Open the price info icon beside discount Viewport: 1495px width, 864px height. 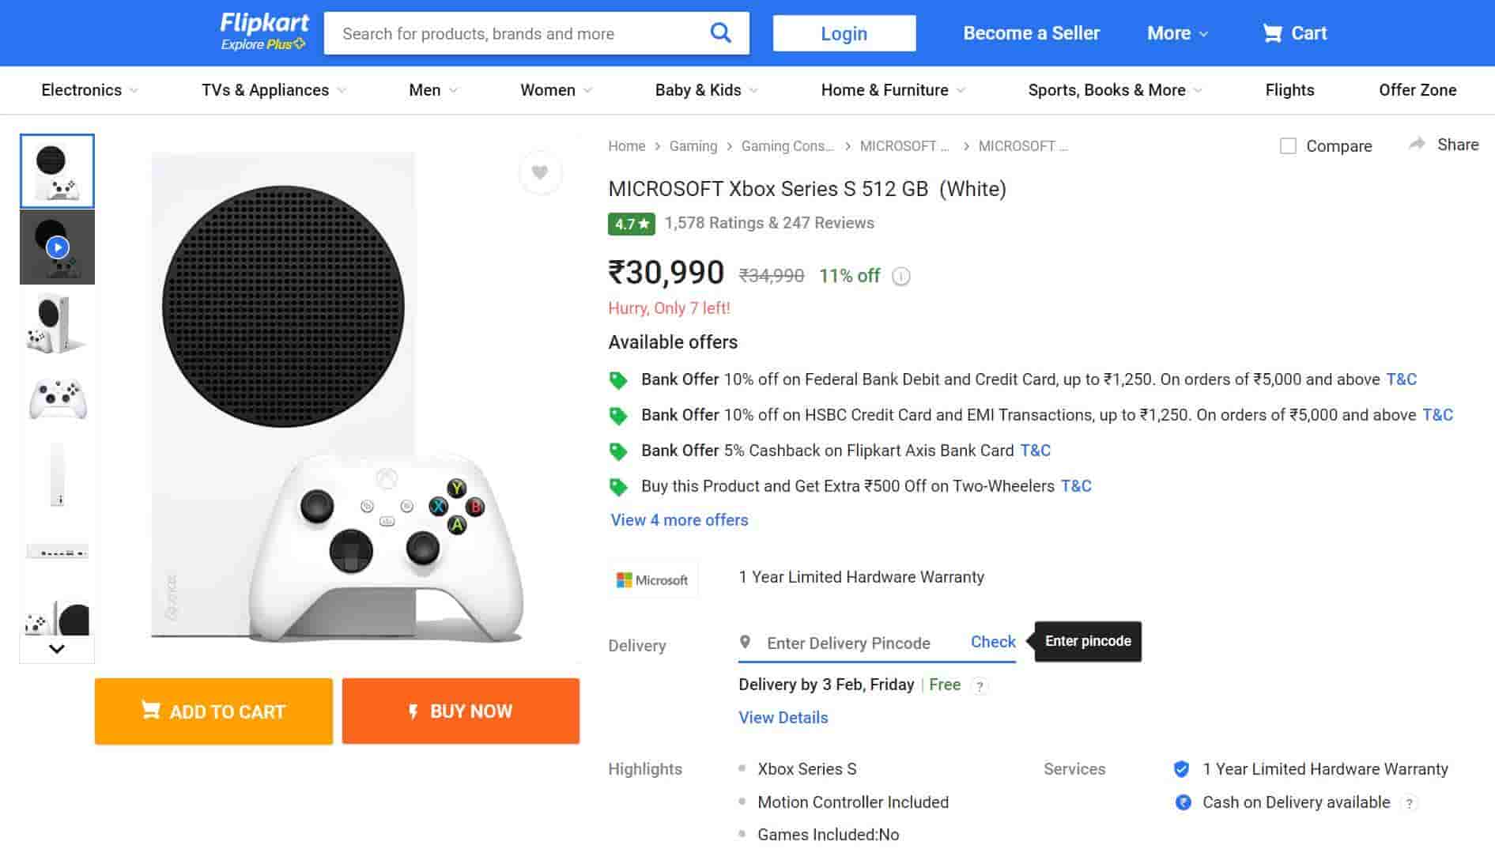coord(900,276)
